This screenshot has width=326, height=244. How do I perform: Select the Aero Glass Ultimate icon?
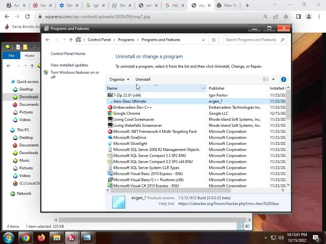pos(110,101)
